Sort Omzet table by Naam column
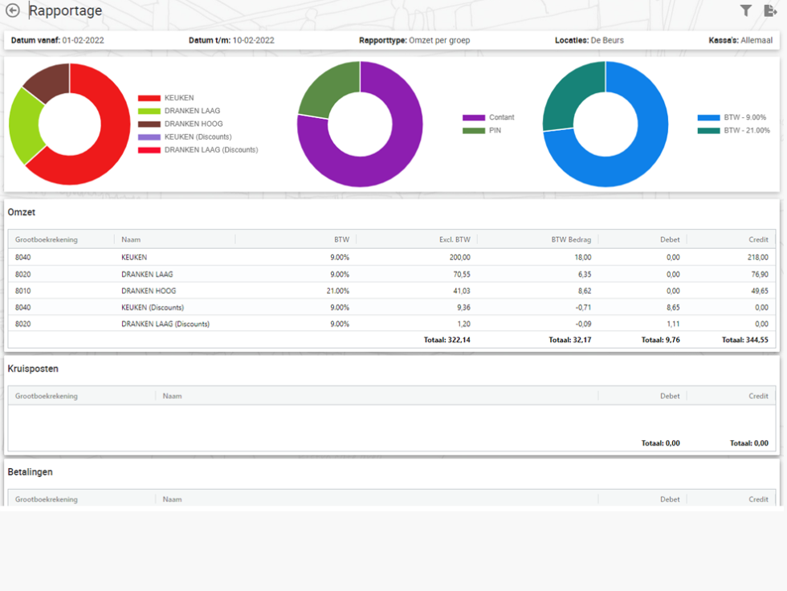The width and height of the screenshot is (787, 591). (x=131, y=239)
